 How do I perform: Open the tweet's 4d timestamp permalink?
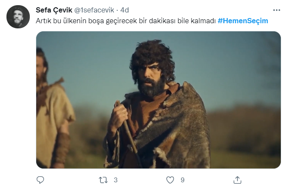(124, 10)
